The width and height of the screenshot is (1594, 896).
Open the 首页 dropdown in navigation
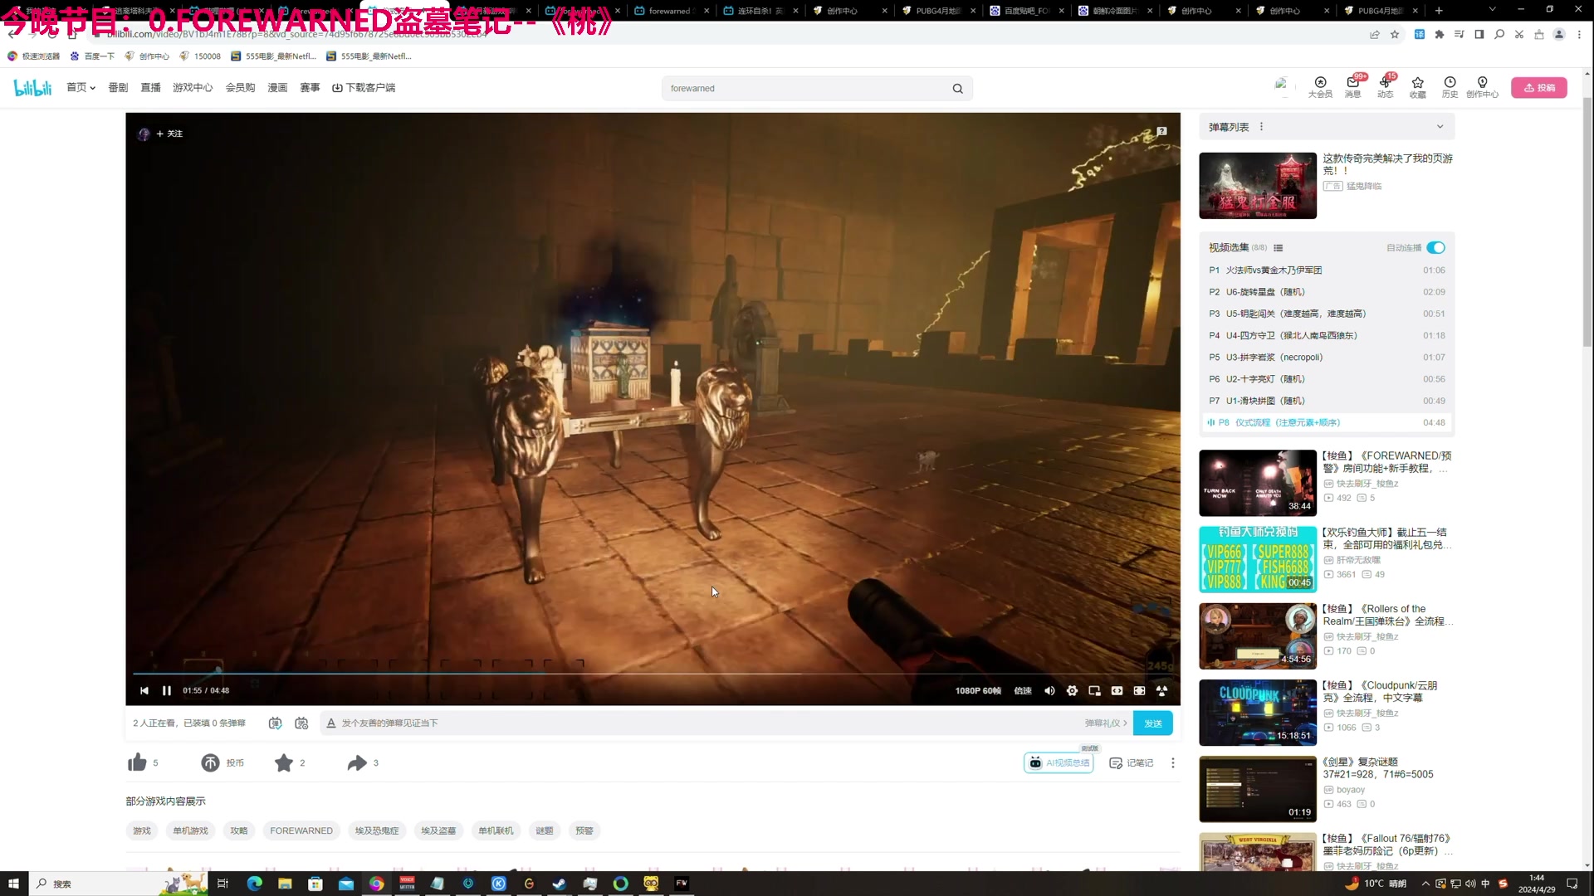pyautogui.click(x=81, y=87)
